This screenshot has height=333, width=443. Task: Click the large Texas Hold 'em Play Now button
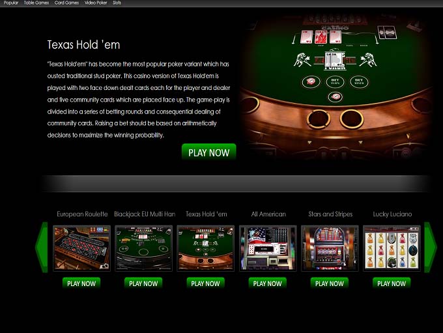coord(208,152)
